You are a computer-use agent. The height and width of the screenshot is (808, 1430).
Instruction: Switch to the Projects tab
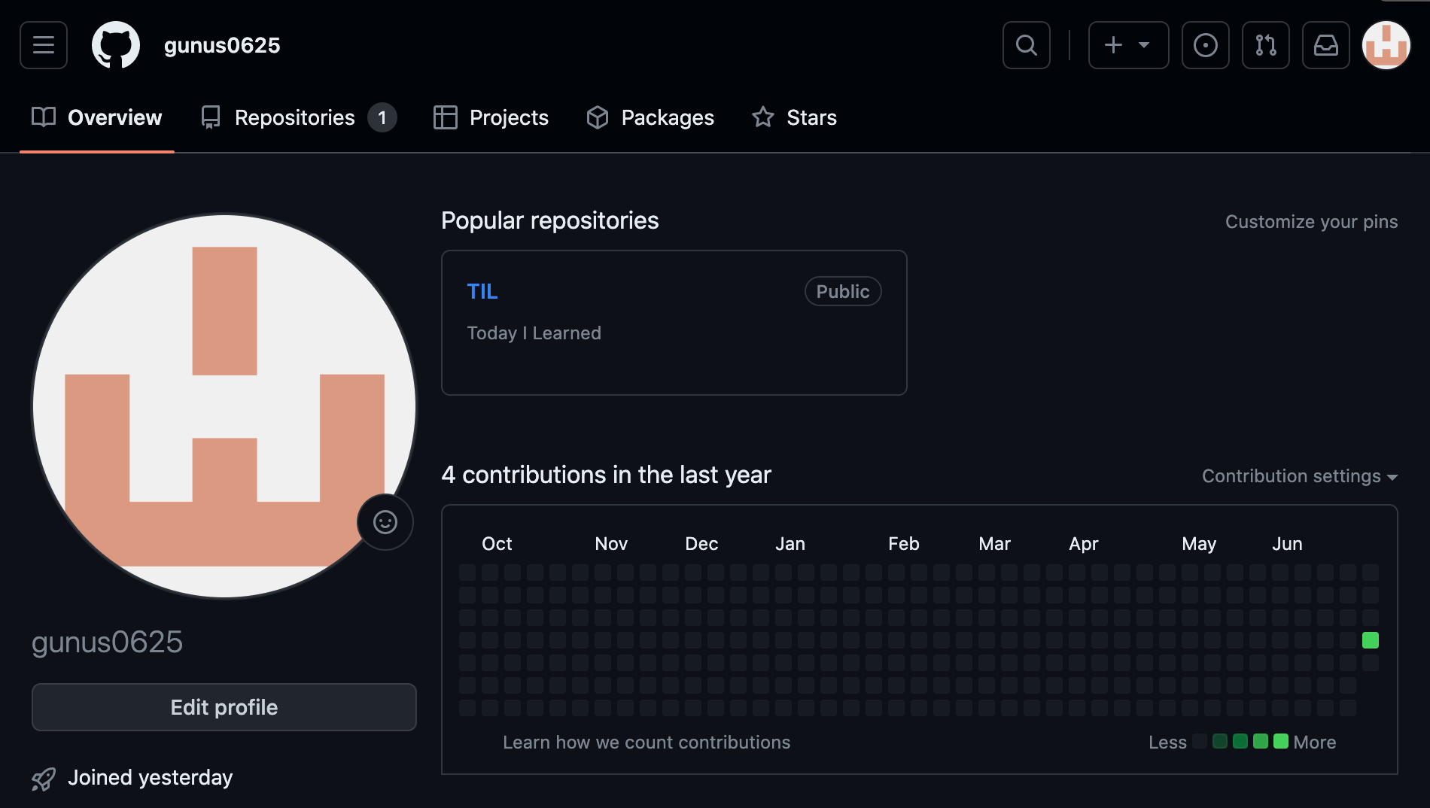(x=491, y=117)
